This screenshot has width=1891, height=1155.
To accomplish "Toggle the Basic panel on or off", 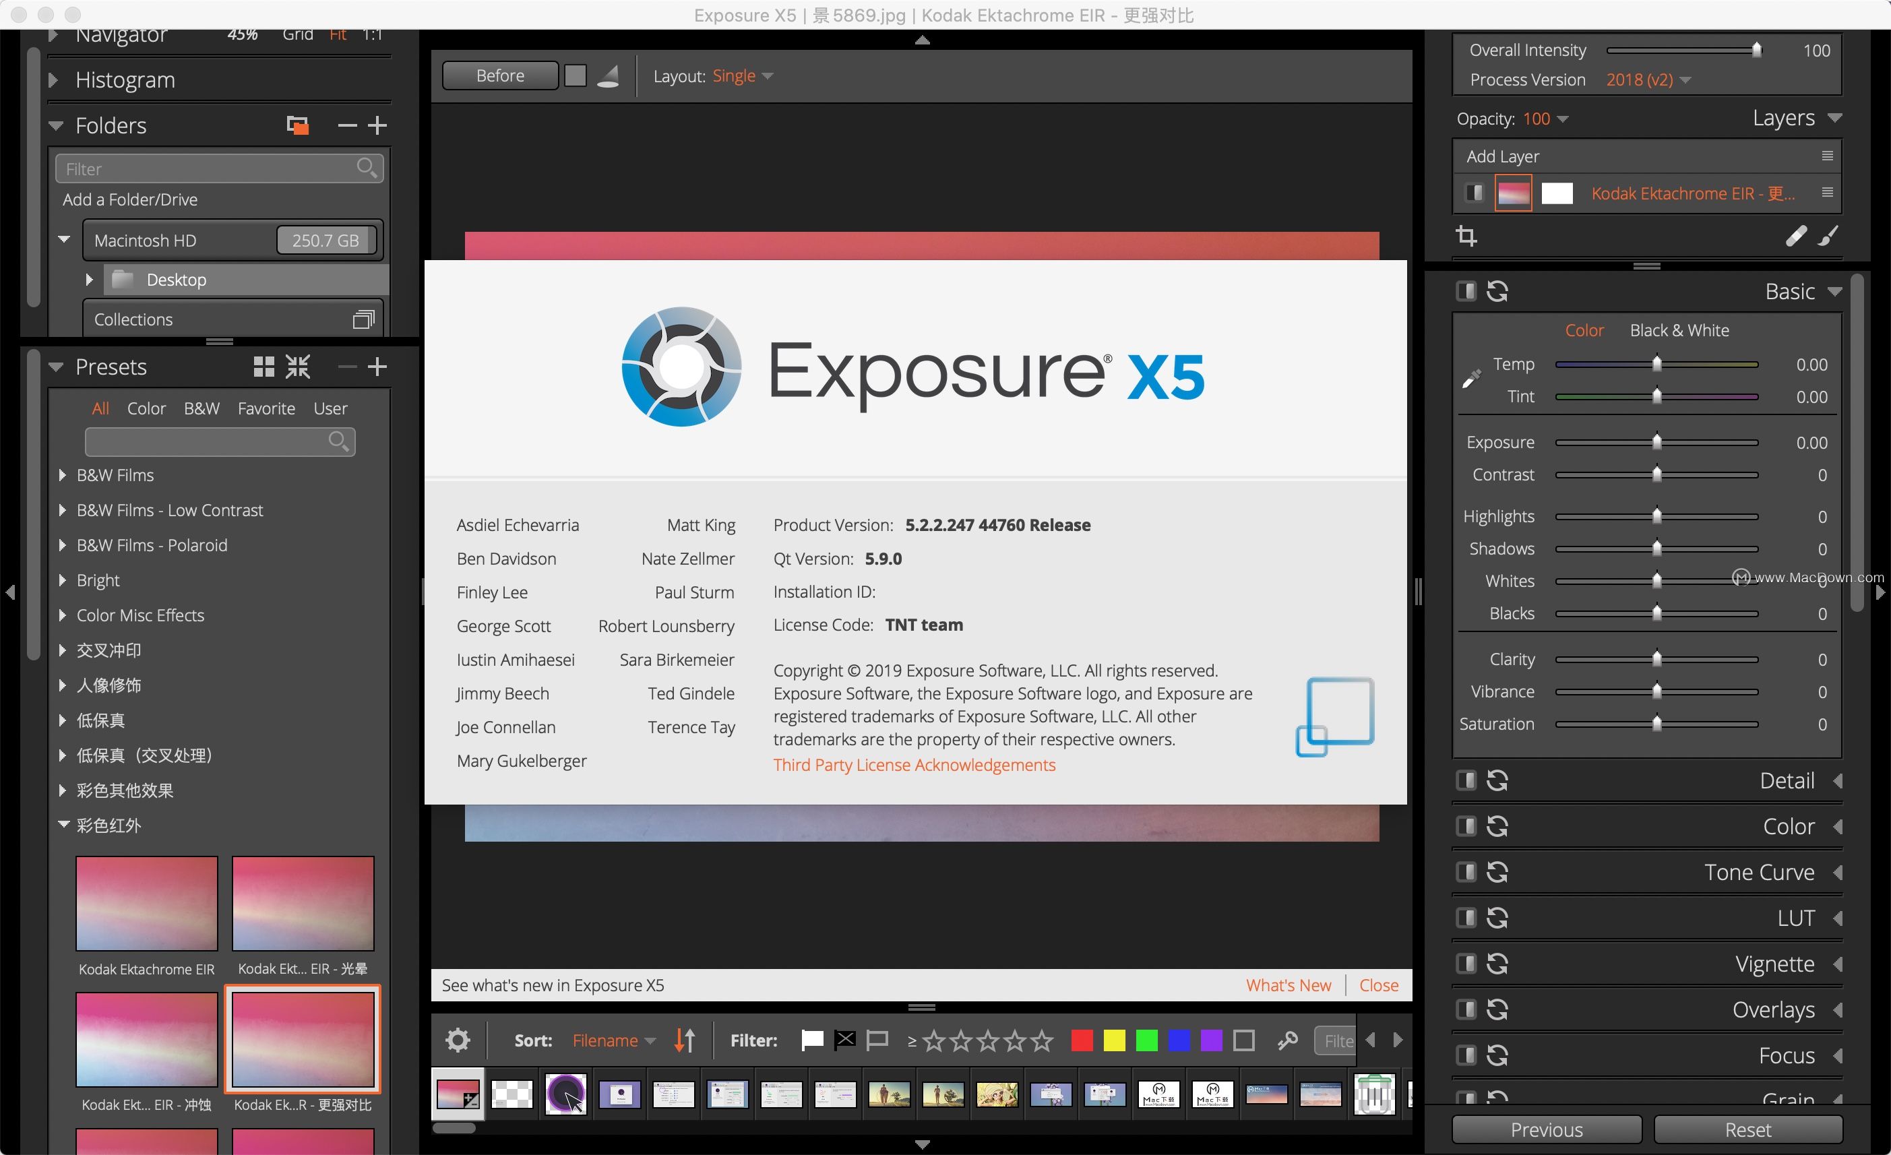I will tap(1466, 292).
